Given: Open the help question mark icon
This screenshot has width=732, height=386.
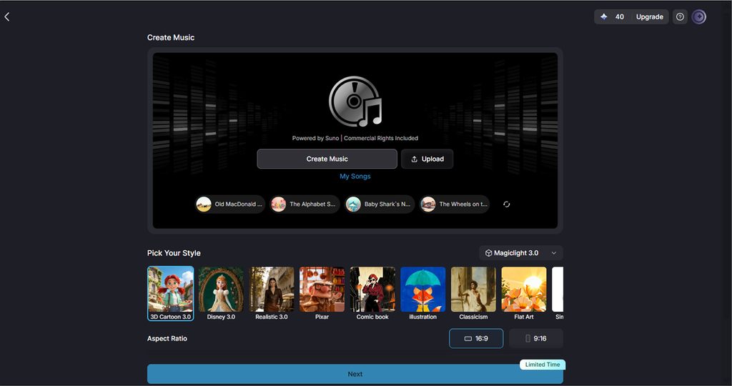Looking at the screenshot, I should pyautogui.click(x=680, y=17).
